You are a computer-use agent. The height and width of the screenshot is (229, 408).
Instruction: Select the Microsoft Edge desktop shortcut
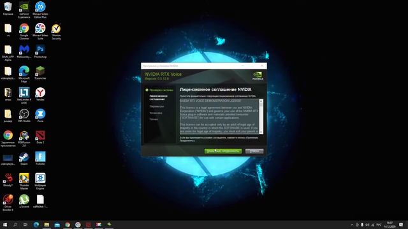24,74
